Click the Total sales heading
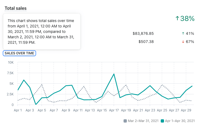Image resolution: width=199 pixels, height=125 pixels. (x=16, y=8)
